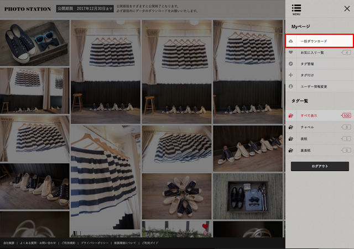Open 会社概要 footer link
The image size is (354, 249).
click(x=9, y=243)
